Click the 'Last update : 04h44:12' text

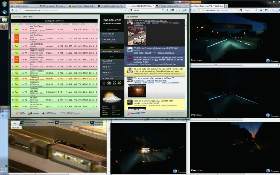click(x=54, y=21)
